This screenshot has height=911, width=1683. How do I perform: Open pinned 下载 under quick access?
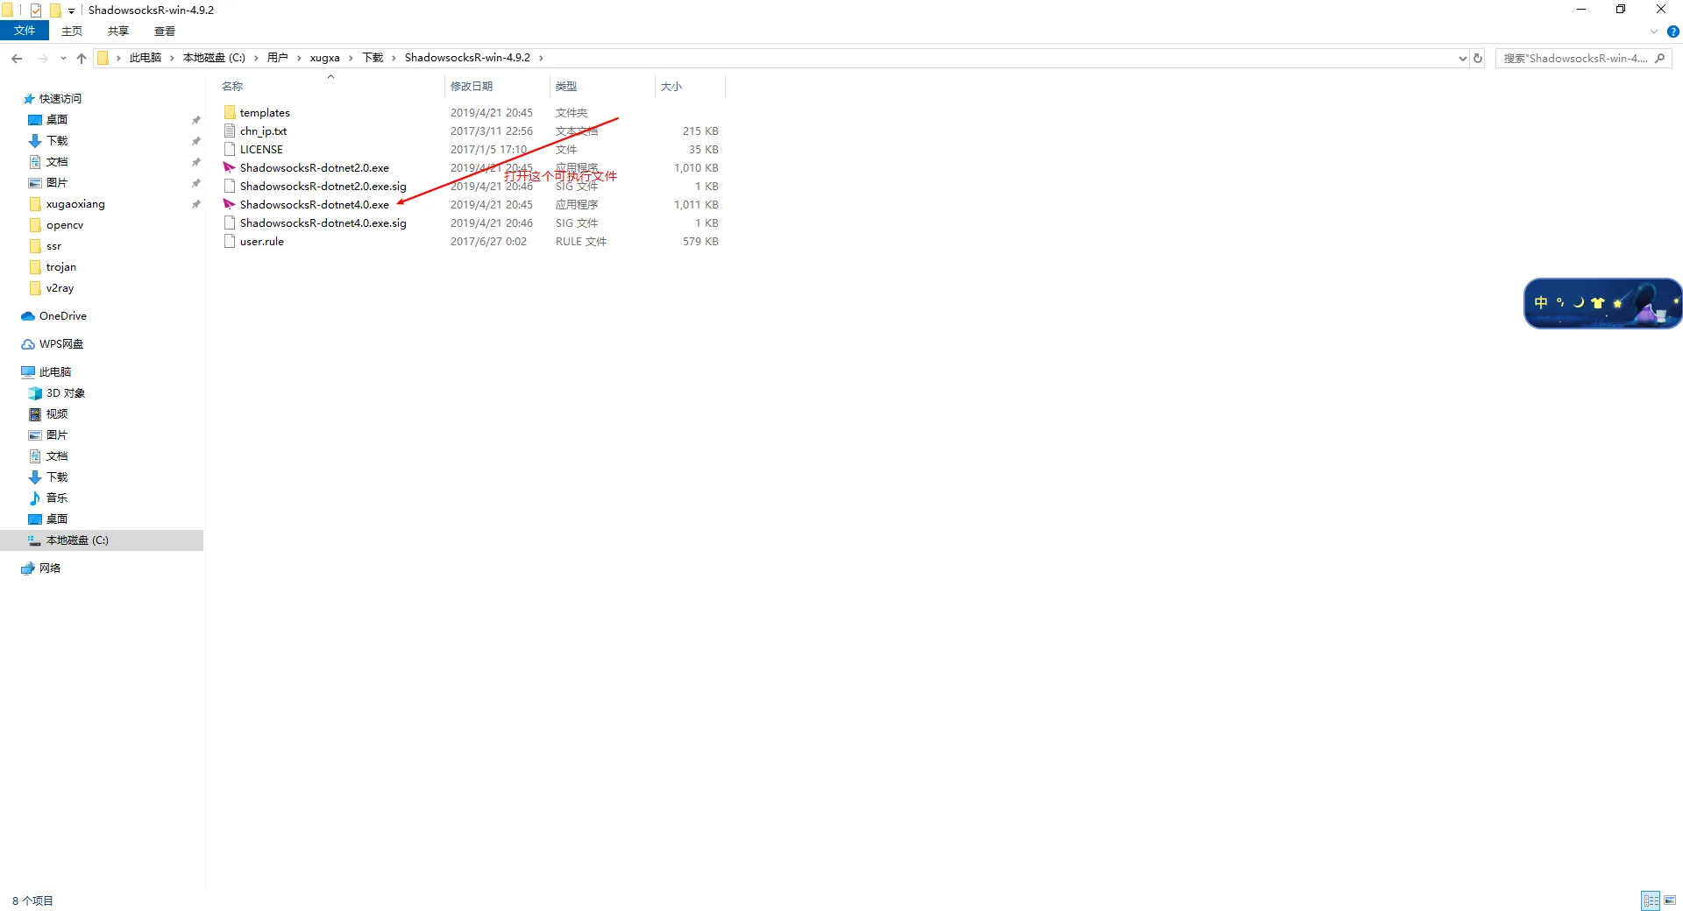click(57, 141)
